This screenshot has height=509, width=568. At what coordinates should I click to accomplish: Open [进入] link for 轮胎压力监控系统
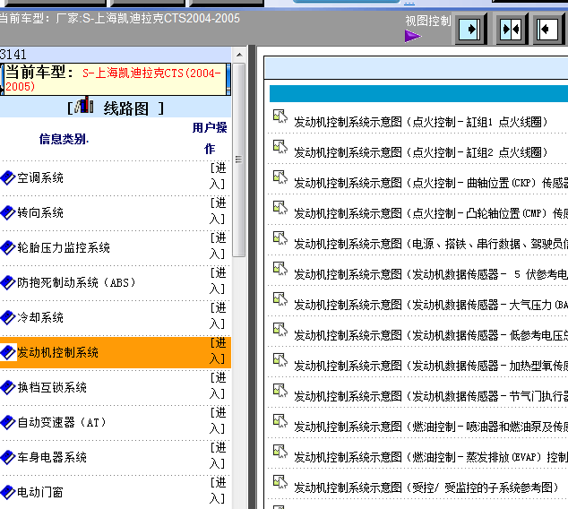(218, 246)
